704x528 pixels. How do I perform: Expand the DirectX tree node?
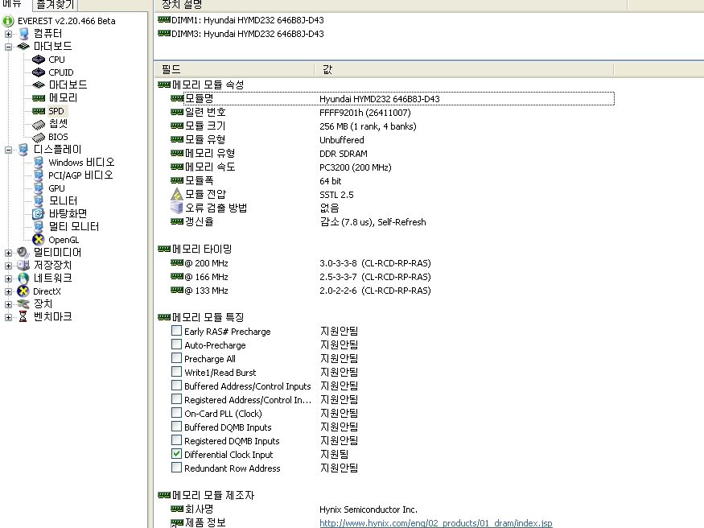coord(8,292)
